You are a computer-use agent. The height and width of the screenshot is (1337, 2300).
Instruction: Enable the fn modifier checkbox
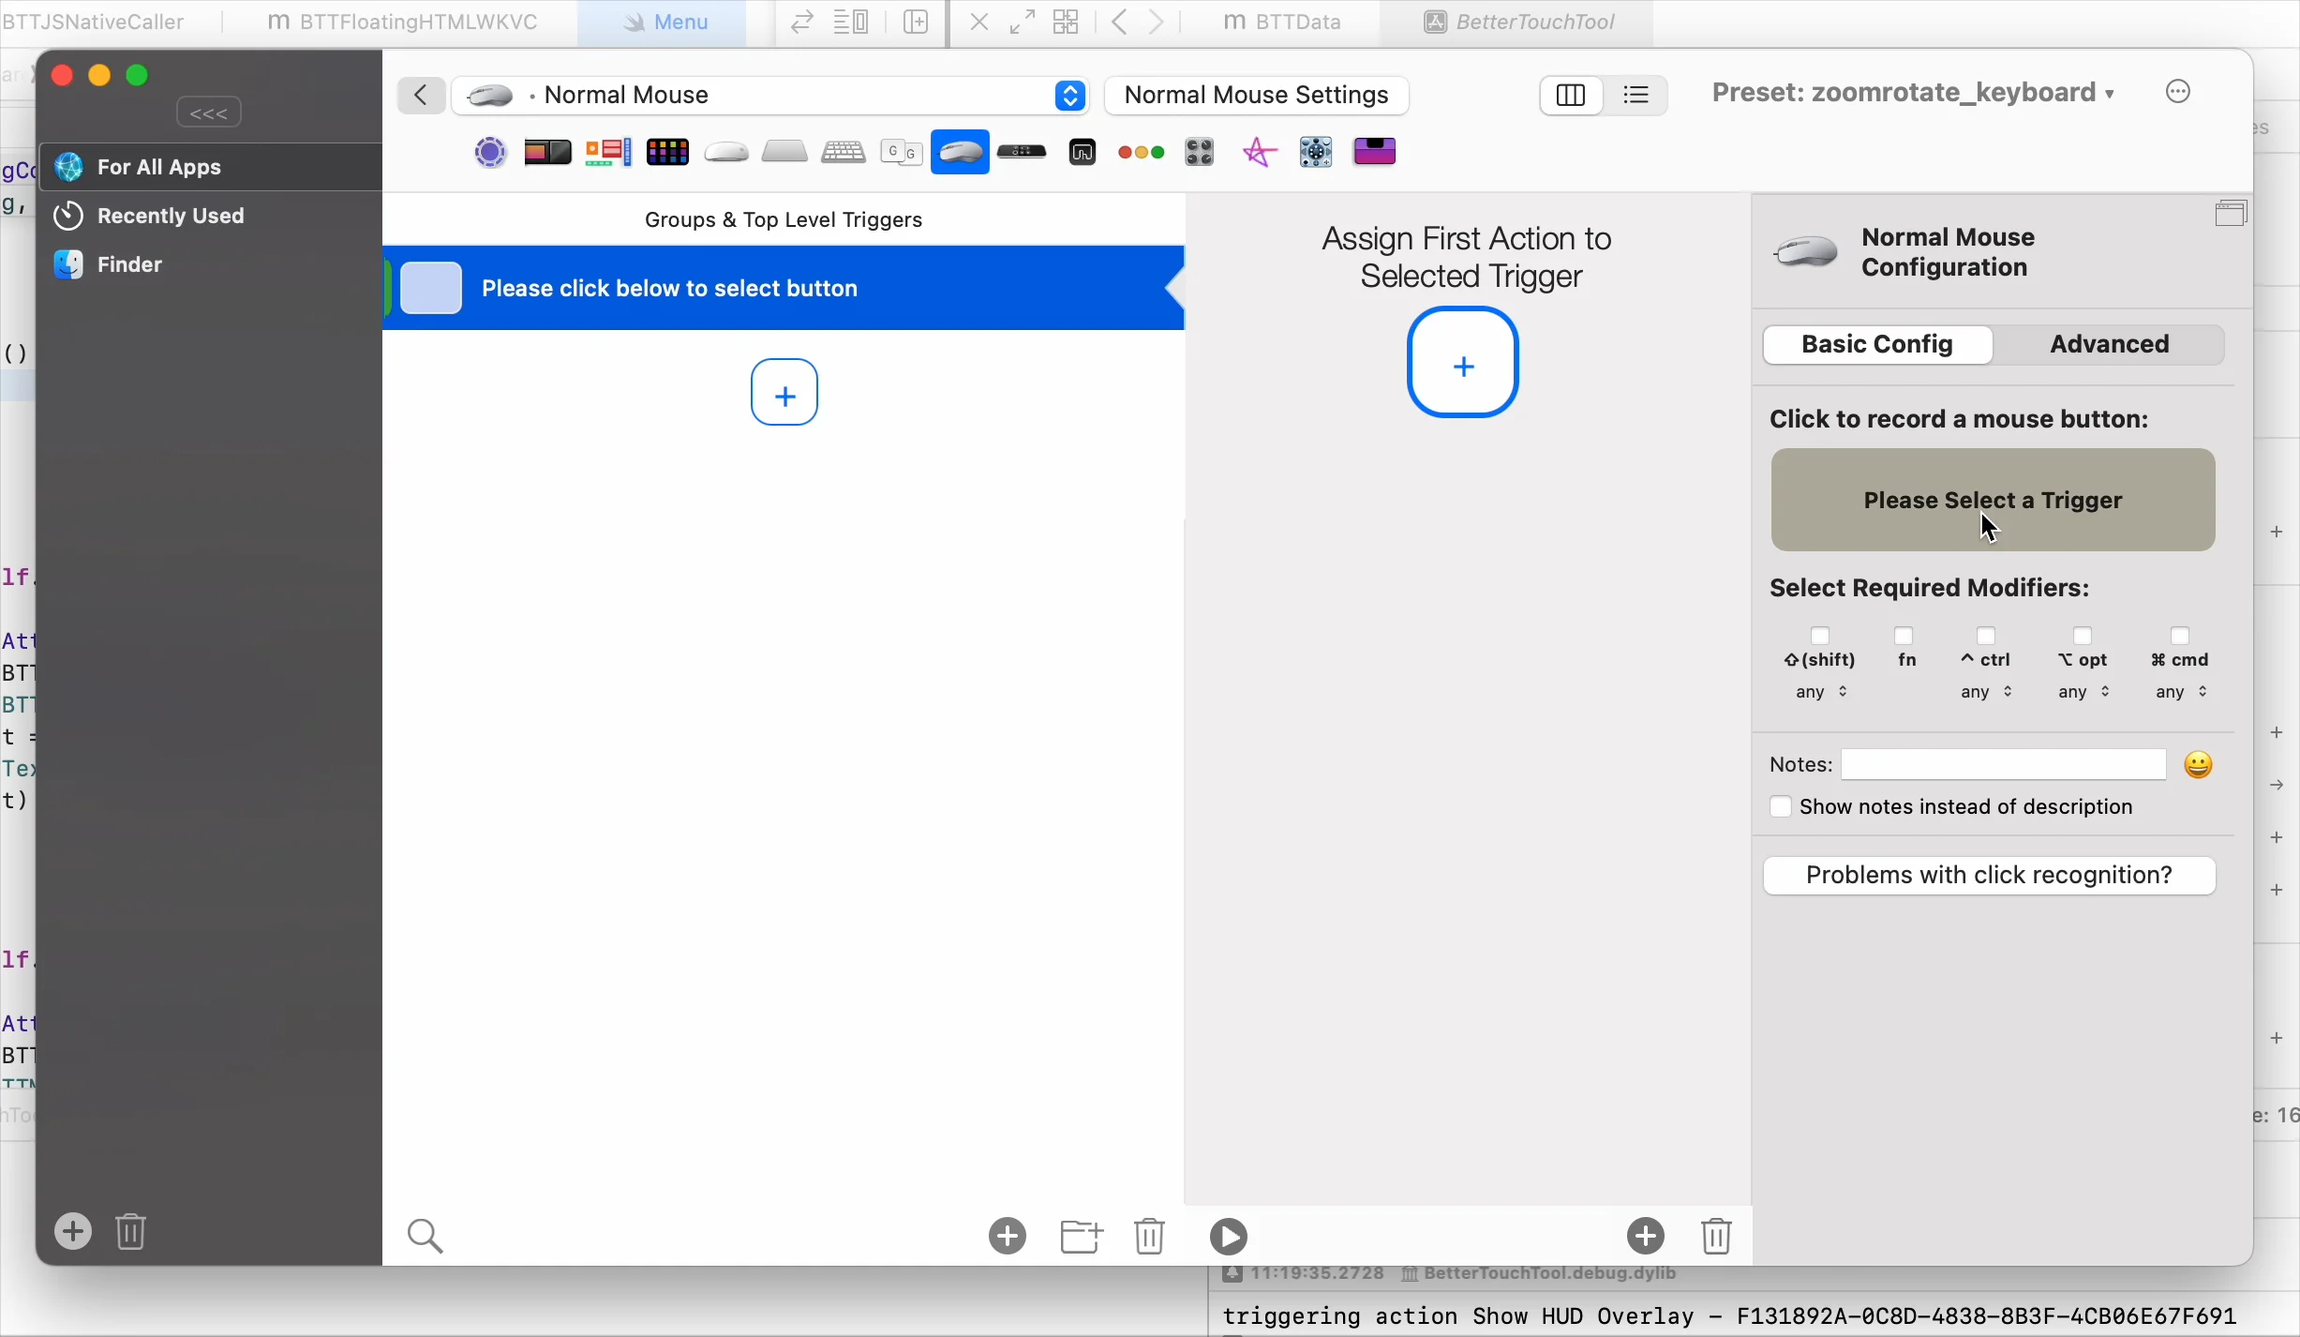tap(1904, 637)
